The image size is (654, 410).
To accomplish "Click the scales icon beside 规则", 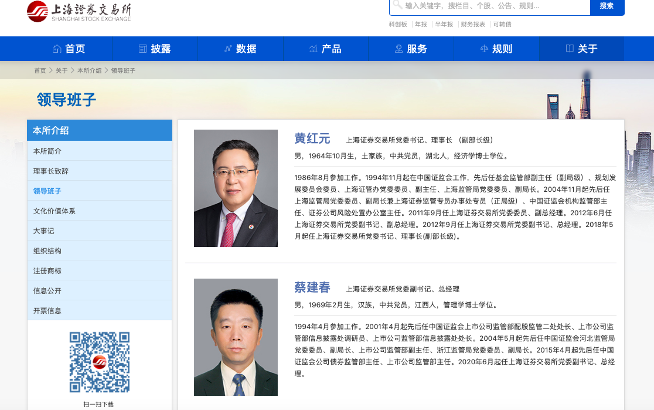I will [x=484, y=49].
